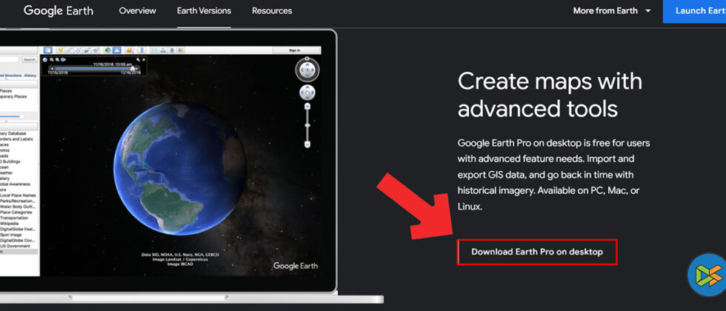This screenshot has width=726, height=311.
Task: Open the Resources nav item
Action: 272,10
